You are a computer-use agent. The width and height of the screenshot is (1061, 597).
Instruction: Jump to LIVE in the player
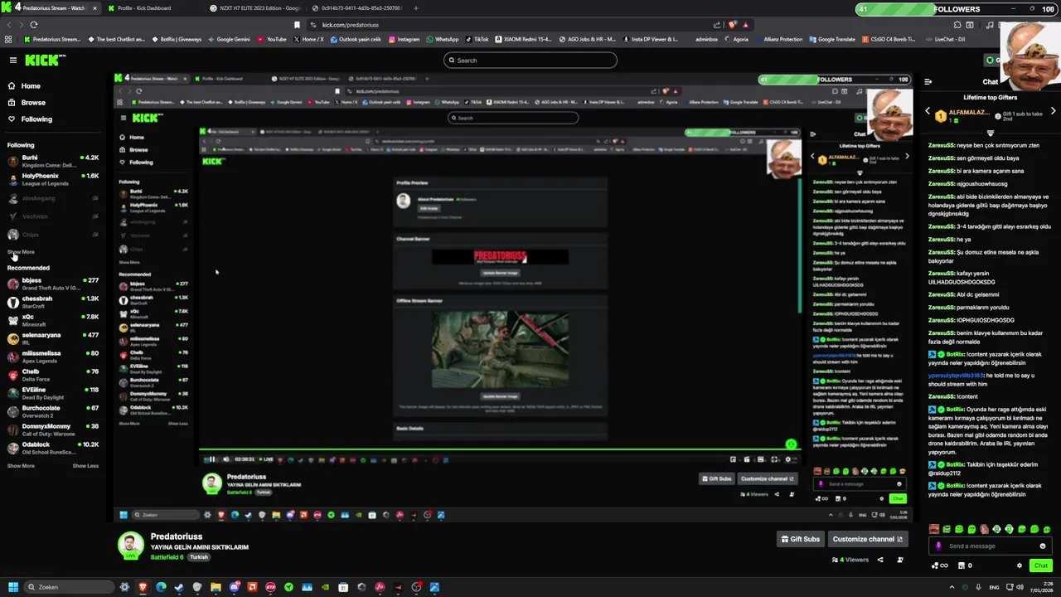coord(266,459)
